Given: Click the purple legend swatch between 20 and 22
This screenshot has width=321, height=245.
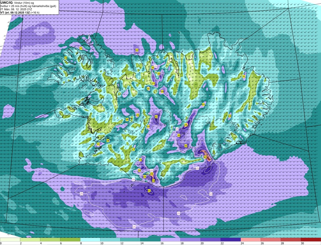Looking at the screenshot, I should pos(211,240).
